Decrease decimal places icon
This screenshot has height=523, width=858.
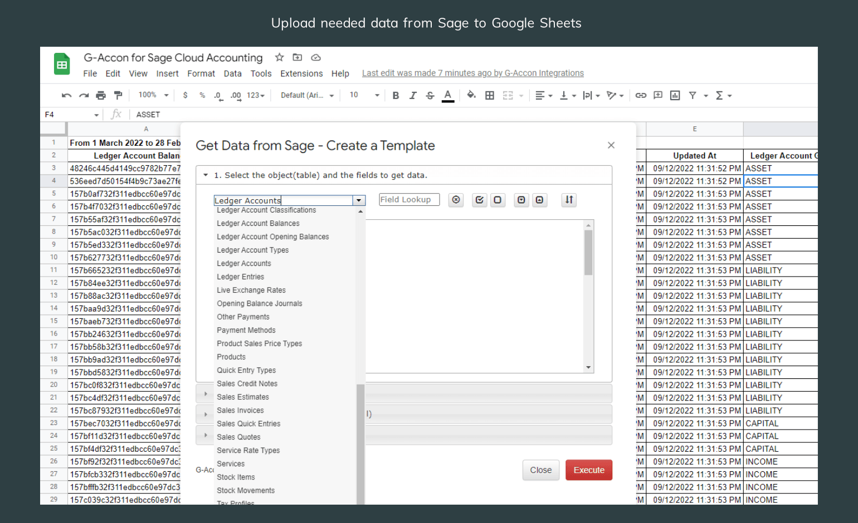coord(218,96)
